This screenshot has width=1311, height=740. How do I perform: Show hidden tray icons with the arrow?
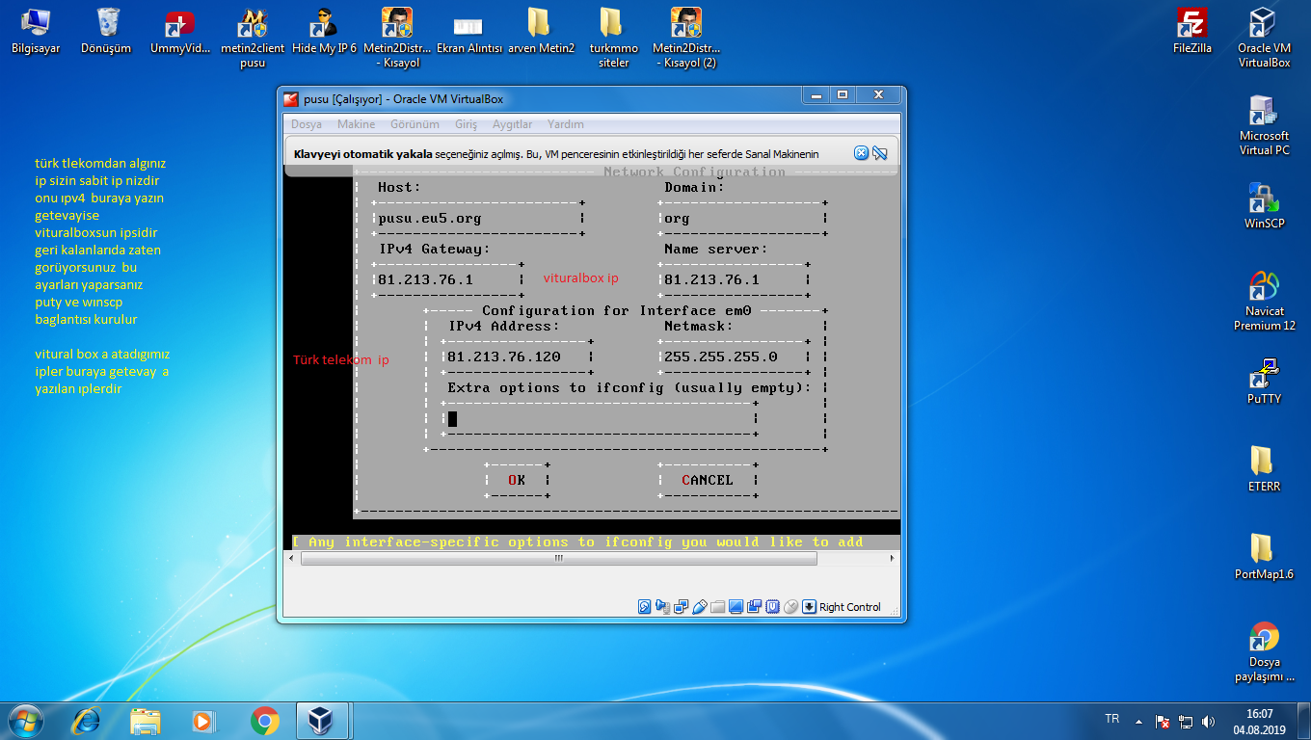[1138, 721]
